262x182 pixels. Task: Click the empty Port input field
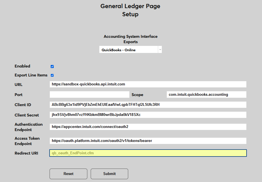tap(90, 94)
